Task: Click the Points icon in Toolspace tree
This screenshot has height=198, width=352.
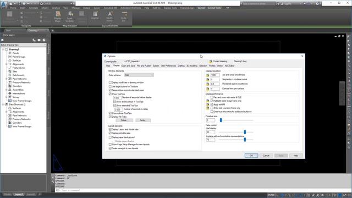Action: (x=10, y=53)
